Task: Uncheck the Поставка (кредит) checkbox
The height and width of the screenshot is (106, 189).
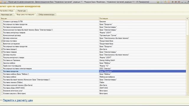Action: click(x=2, y=49)
